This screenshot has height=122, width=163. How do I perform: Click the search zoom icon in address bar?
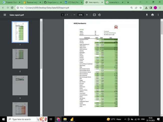131,8
